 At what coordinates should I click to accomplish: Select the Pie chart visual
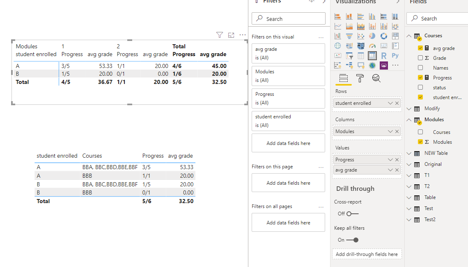[x=372, y=36]
